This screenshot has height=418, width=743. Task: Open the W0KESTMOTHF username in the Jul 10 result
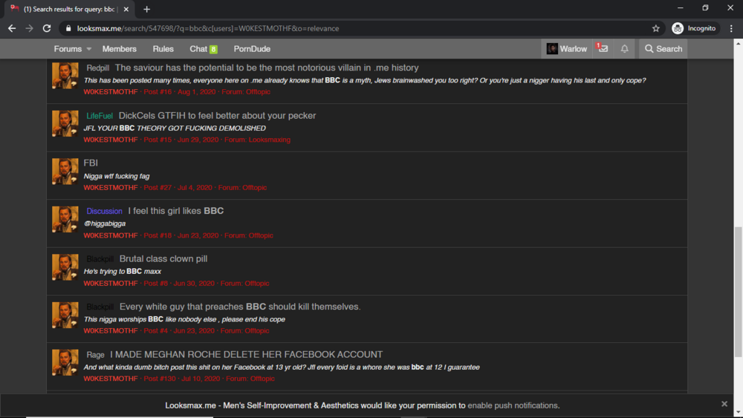[x=111, y=379]
